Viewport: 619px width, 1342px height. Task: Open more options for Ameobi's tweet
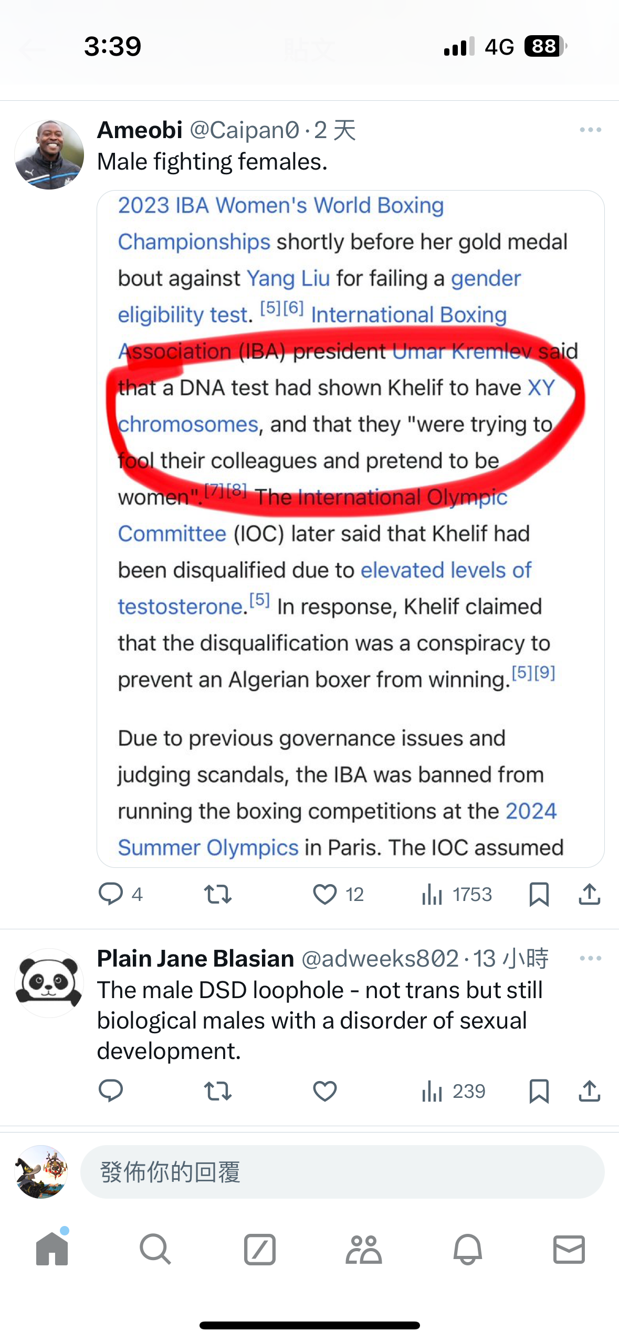coord(591,130)
